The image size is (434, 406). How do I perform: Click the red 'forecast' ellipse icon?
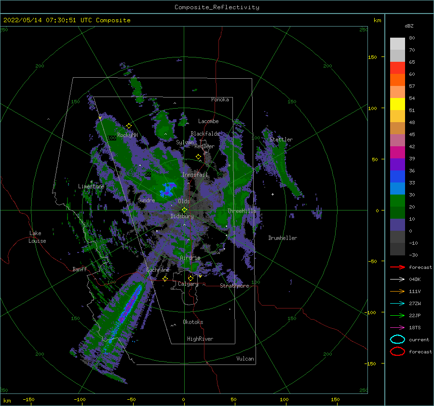point(397,351)
